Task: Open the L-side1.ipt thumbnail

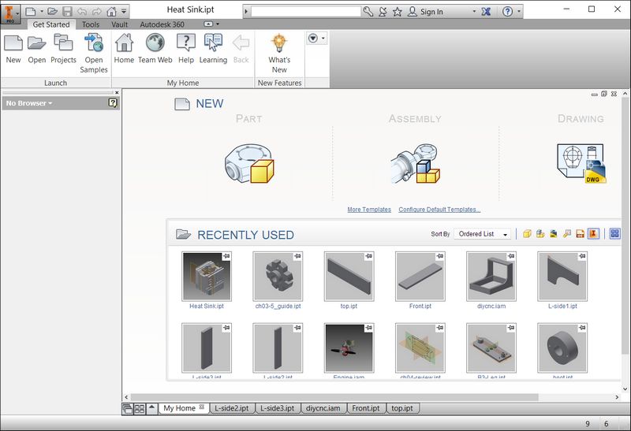Action: point(562,277)
